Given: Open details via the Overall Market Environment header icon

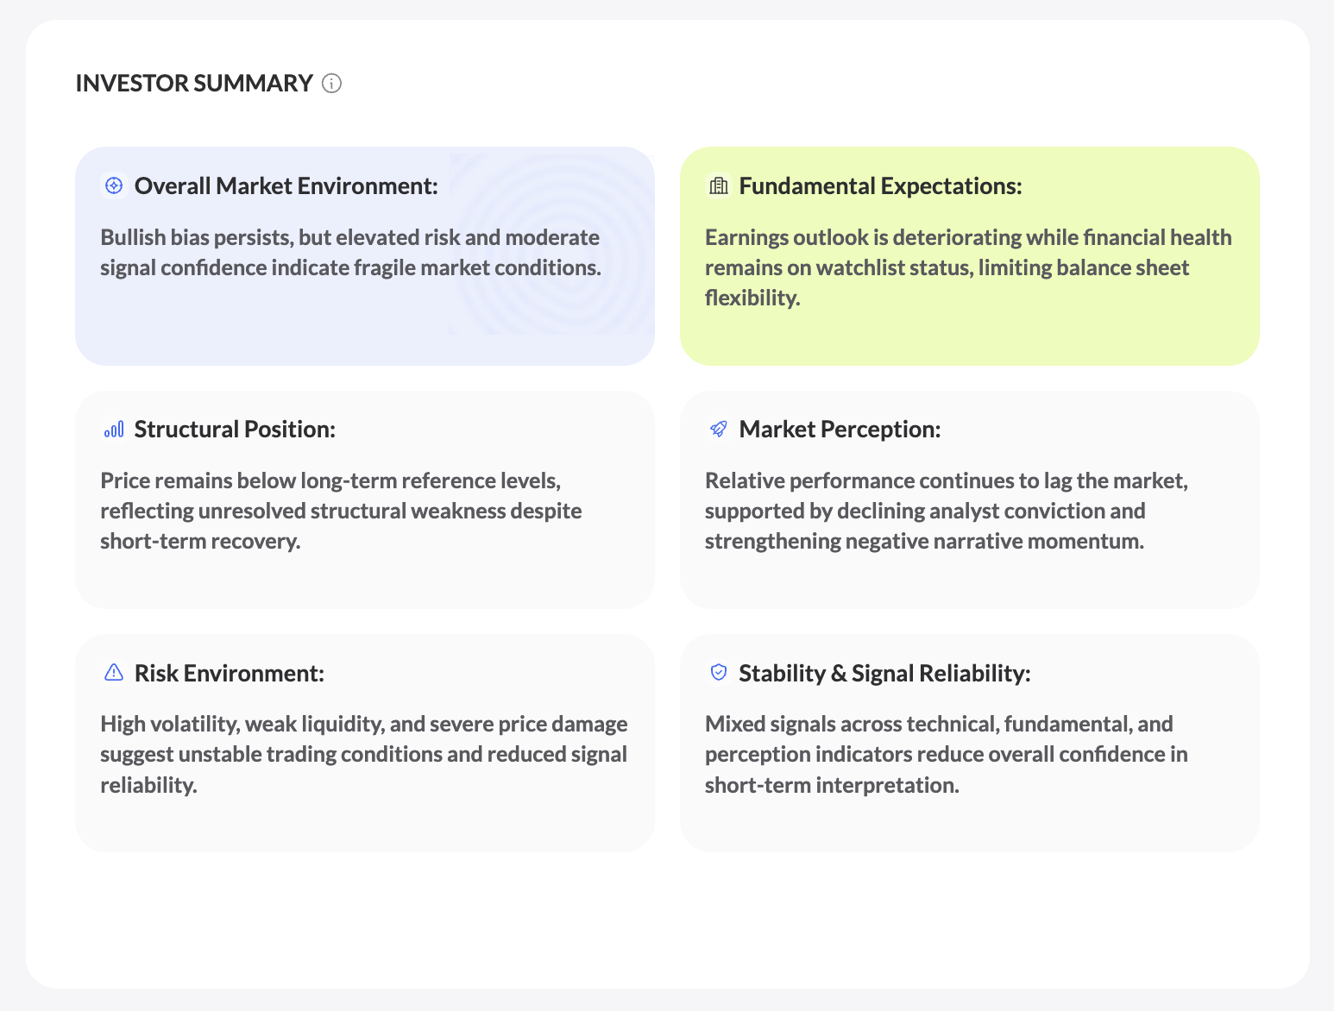Looking at the screenshot, I should coord(113,185).
